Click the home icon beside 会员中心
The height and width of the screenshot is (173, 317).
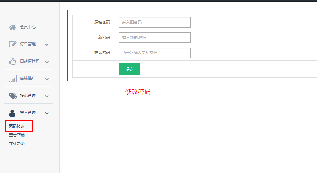click(13, 27)
